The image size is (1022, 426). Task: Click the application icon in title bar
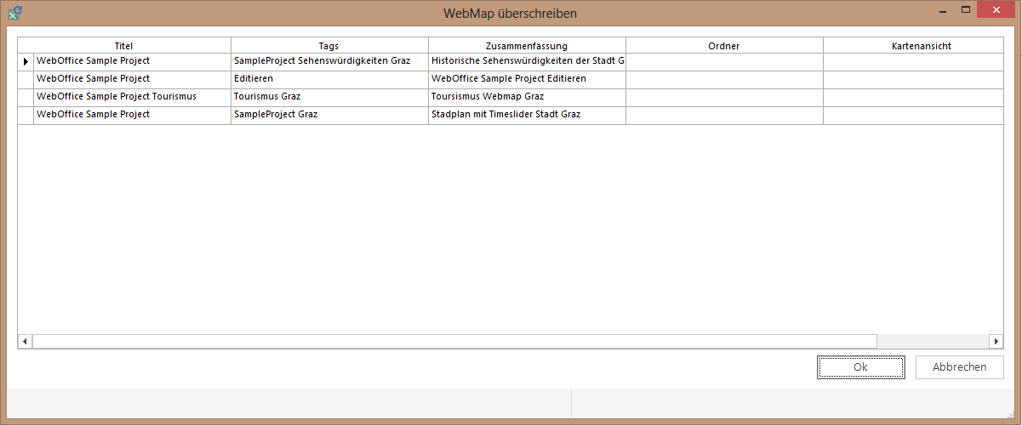point(14,13)
